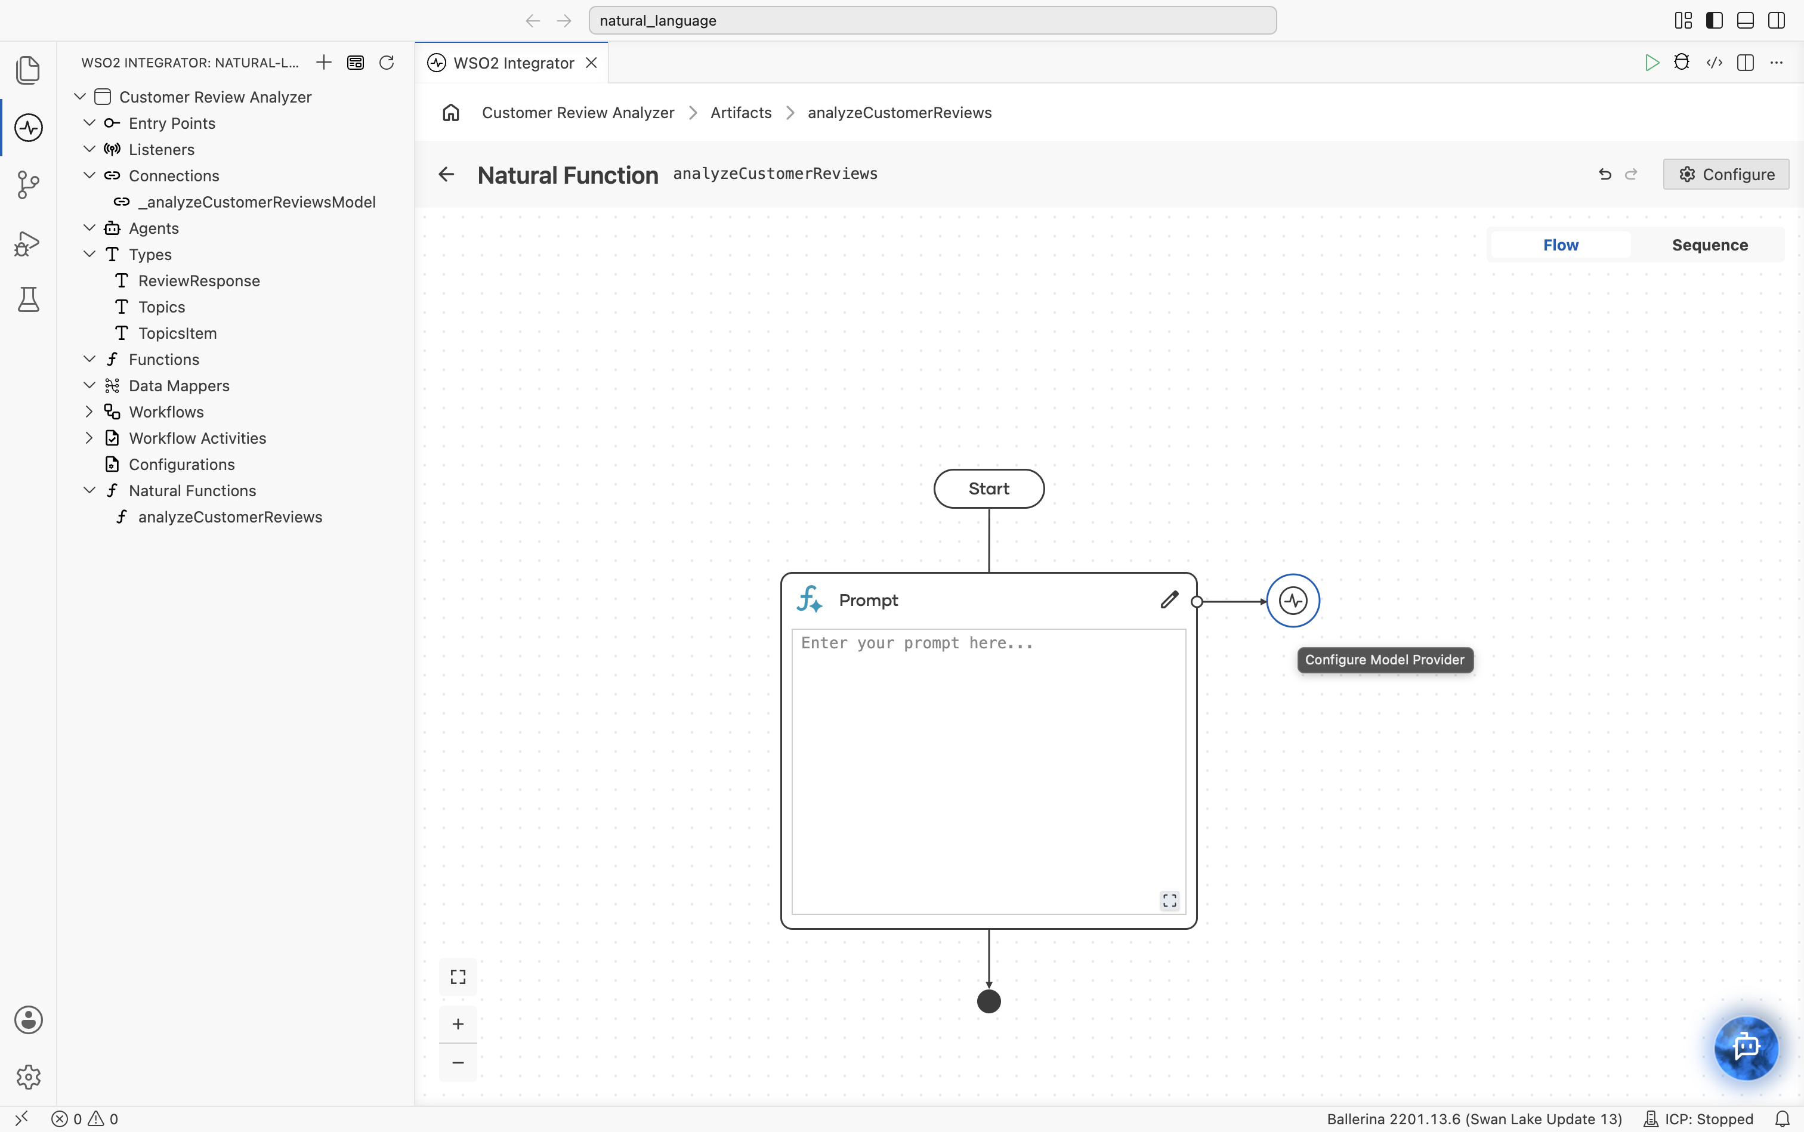The width and height of the screenshot is (1804, 1132).
Task: Collapse the Customer Review Analyzer project
Action: pyautogui.click(x=80, y=97)
